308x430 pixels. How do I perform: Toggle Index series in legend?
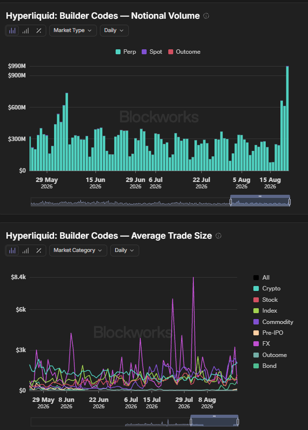click(265, 311)
